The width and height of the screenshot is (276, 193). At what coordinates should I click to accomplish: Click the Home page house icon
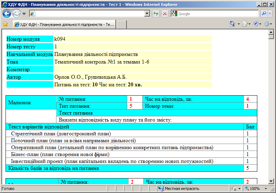tap(233, 24)
